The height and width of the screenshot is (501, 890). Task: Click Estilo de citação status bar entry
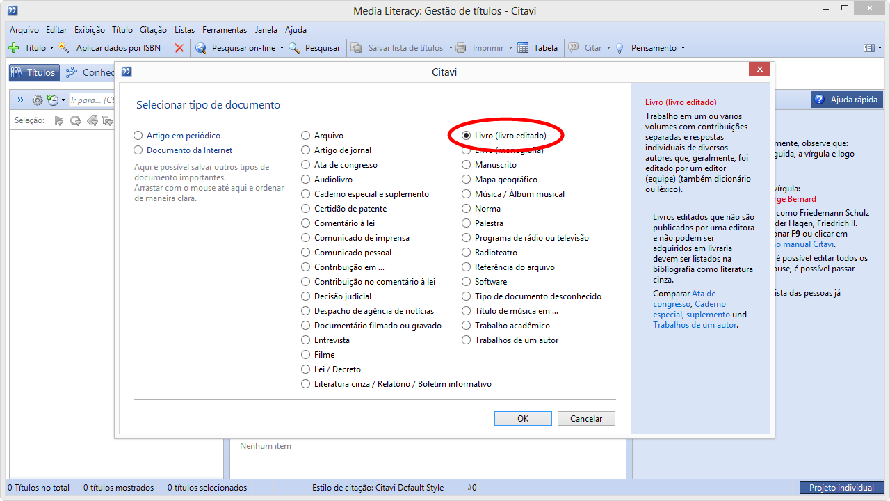click(378, 488)
